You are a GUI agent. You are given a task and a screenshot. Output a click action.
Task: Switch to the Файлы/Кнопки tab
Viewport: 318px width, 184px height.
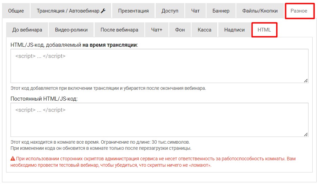click(260, 11)
